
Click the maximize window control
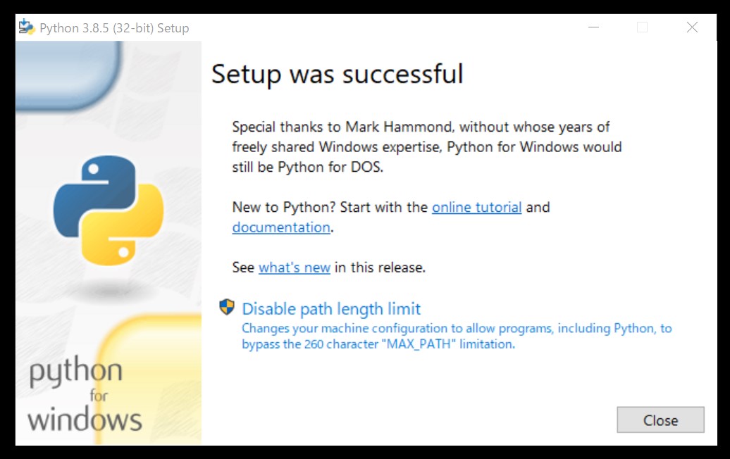pyautogui.click(x=642, y=27)
